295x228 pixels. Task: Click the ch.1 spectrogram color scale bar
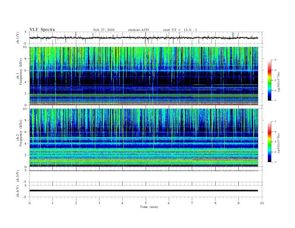point(269,80)
